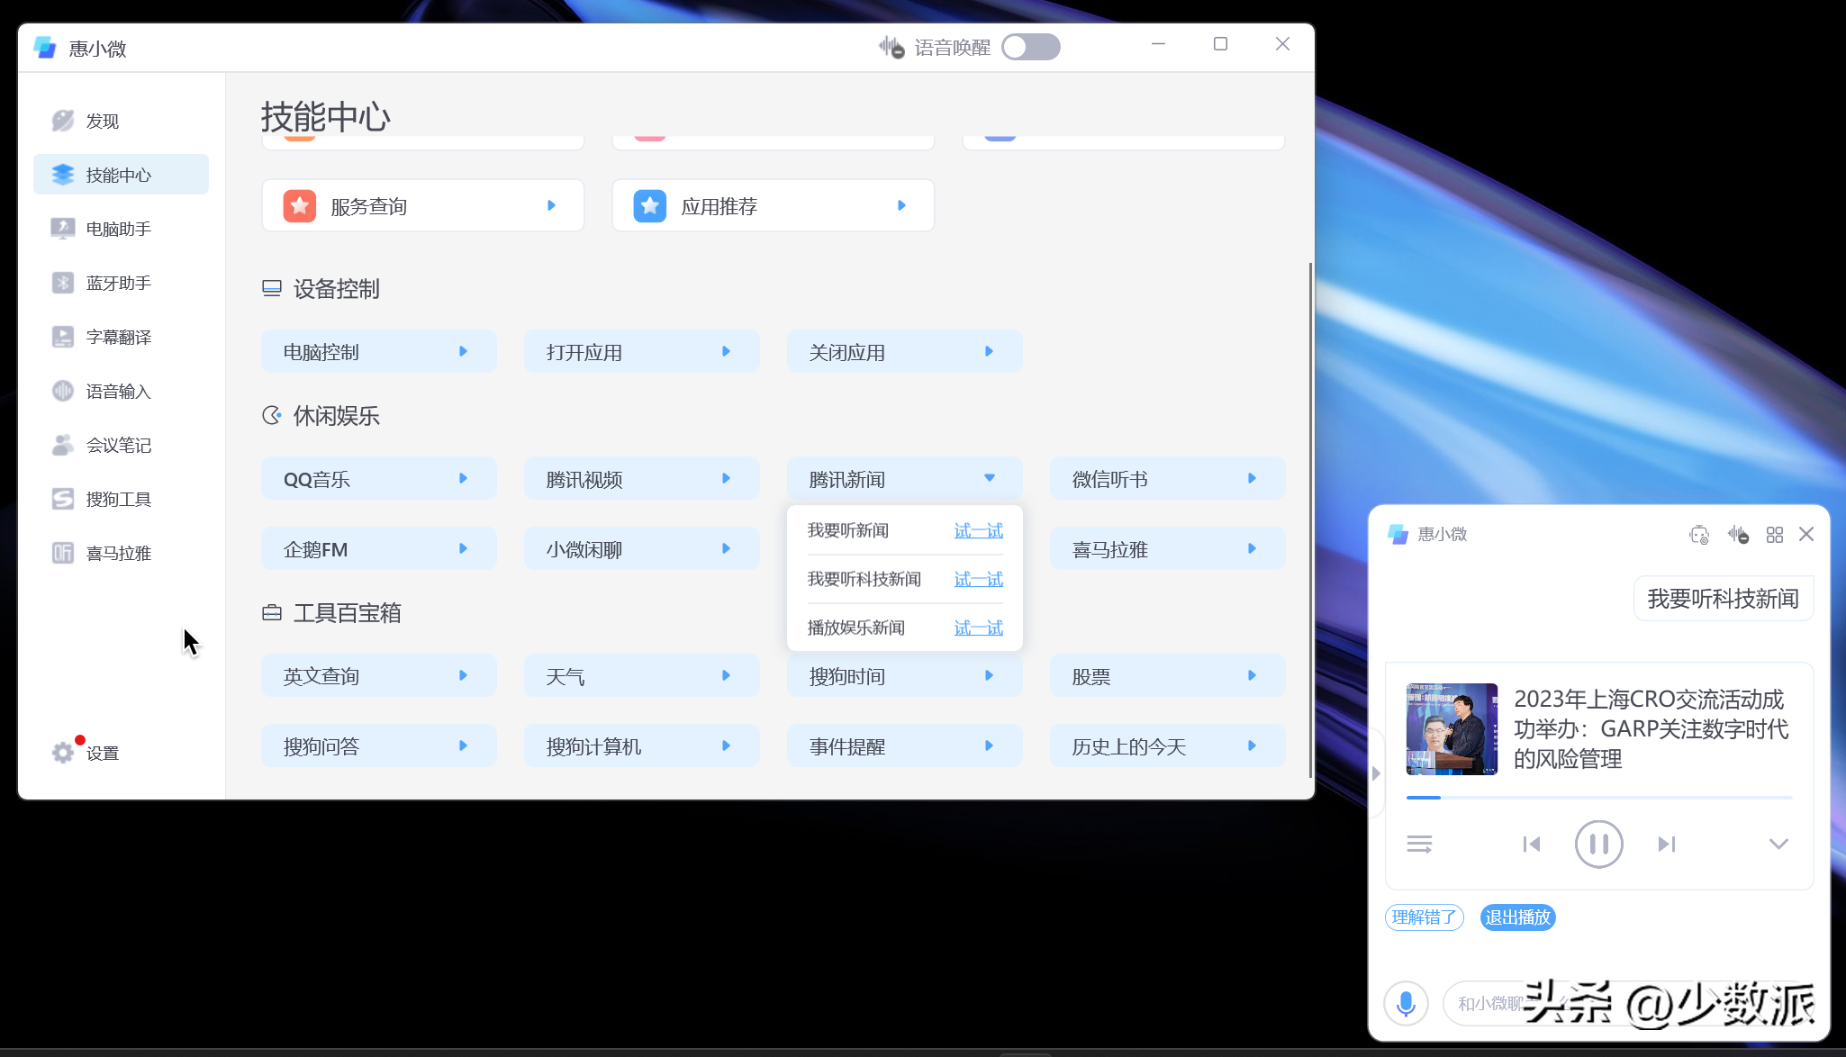Click 试一试 next to 播放娱乐新闻

click(979, 628)
